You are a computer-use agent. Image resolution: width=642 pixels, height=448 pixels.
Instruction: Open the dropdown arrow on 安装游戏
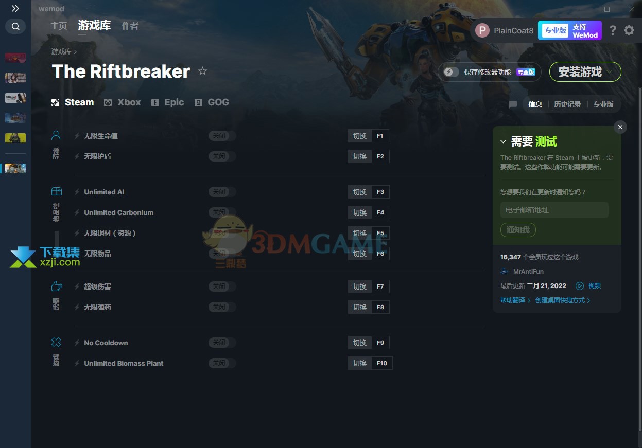[x=611, y=72]
